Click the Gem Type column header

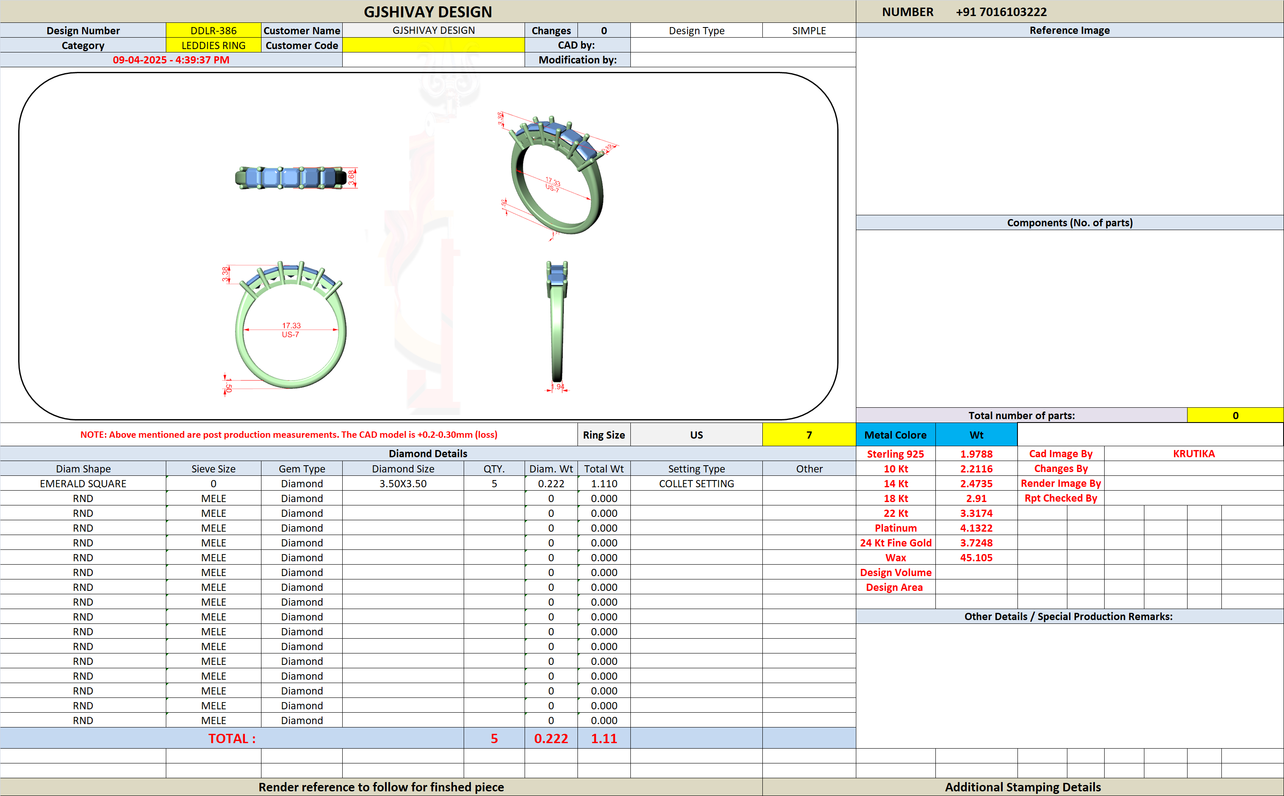click(x=302, y=469)
